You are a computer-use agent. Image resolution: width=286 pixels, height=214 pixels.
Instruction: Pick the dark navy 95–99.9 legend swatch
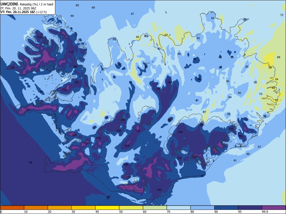click(250, 208)
